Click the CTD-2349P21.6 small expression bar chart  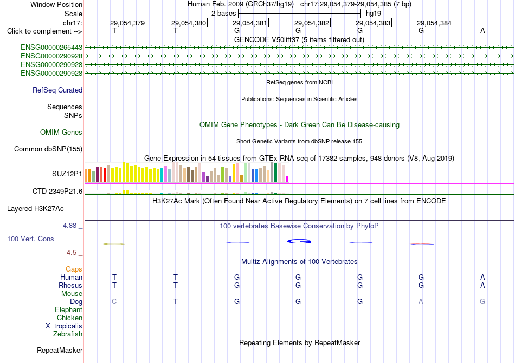tap(186, 192)
